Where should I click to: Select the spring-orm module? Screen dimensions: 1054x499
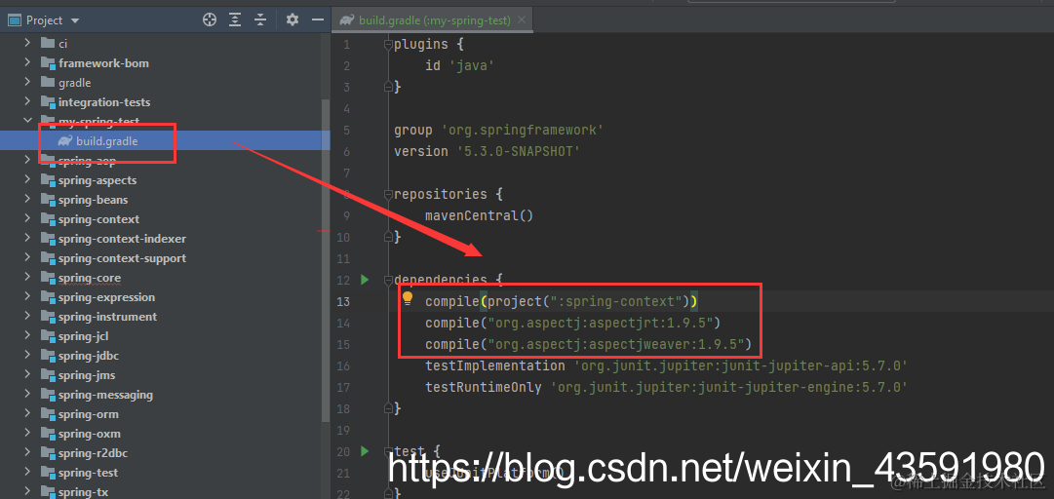click(x=88, y=413)
